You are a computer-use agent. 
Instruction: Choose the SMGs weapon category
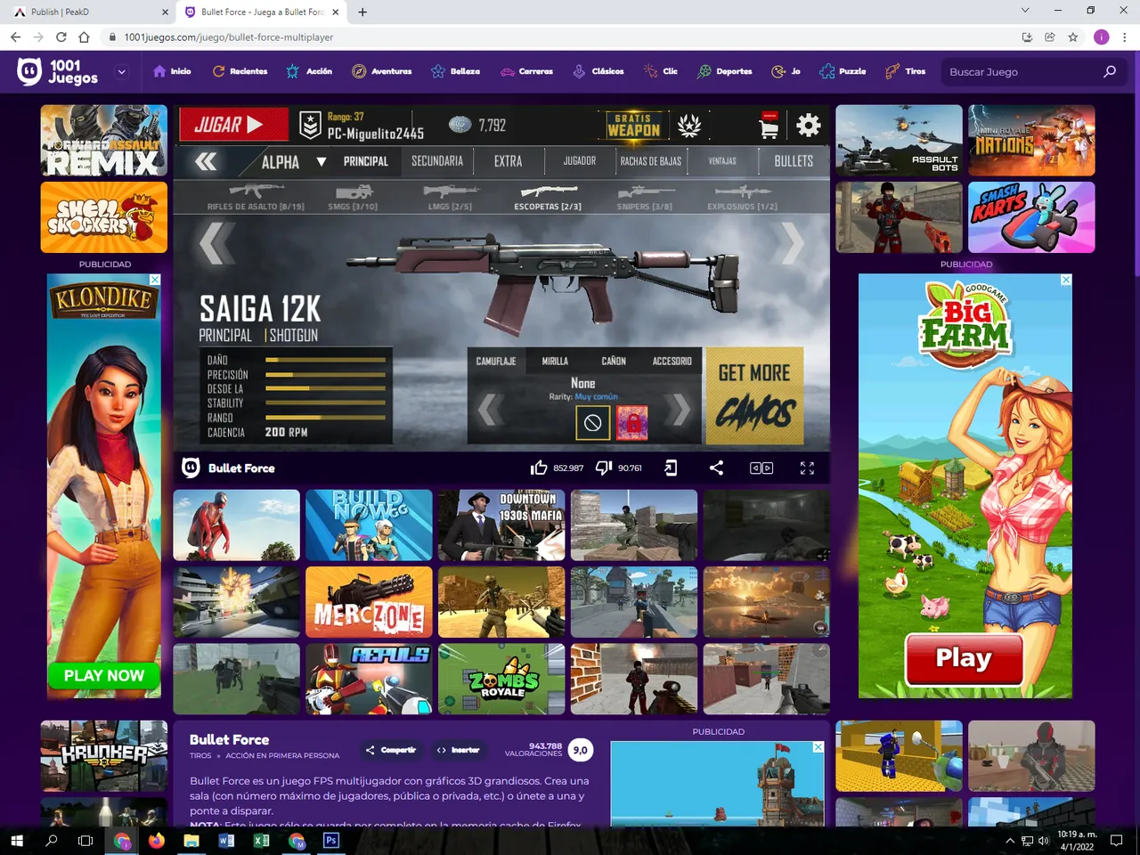(x=353, y=197)
